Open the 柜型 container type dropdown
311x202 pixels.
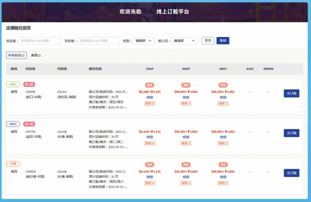pos(143,41)
